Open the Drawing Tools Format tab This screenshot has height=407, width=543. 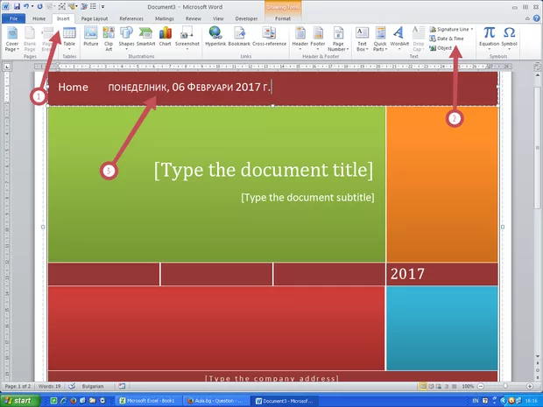(283, 18)
